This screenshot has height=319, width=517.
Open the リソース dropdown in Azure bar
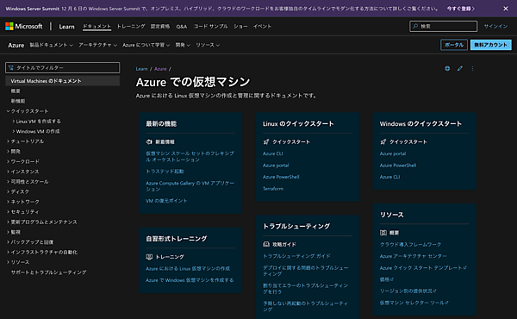208,45
